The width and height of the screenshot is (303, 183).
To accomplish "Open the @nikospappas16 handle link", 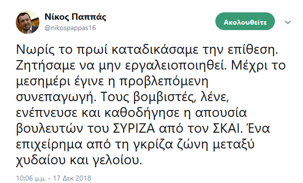I will tap(70, 28).
